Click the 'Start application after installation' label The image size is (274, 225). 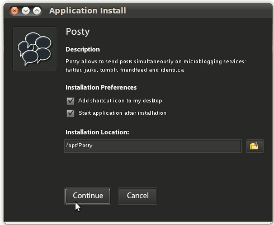click(122, 113)
